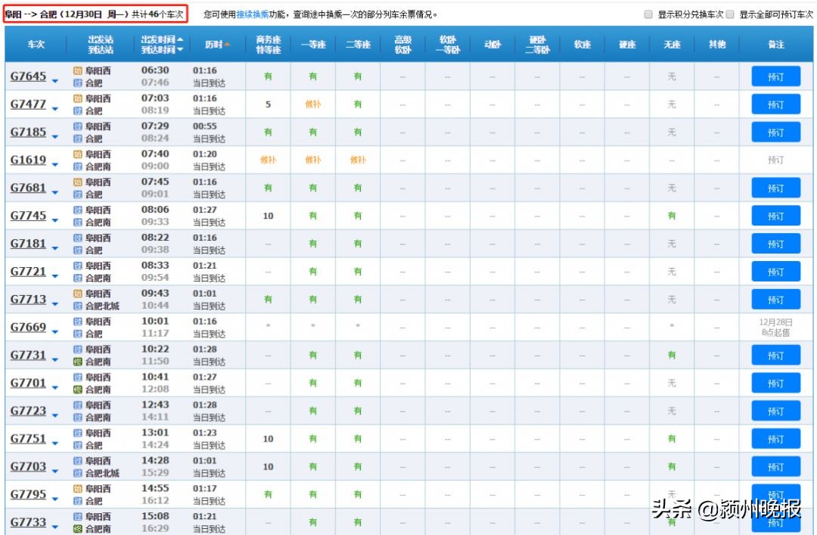Viewport: 817px width, 535px height.
Task: Click the 过 icon next to 合肥南 for G7721
Action: 77,277
